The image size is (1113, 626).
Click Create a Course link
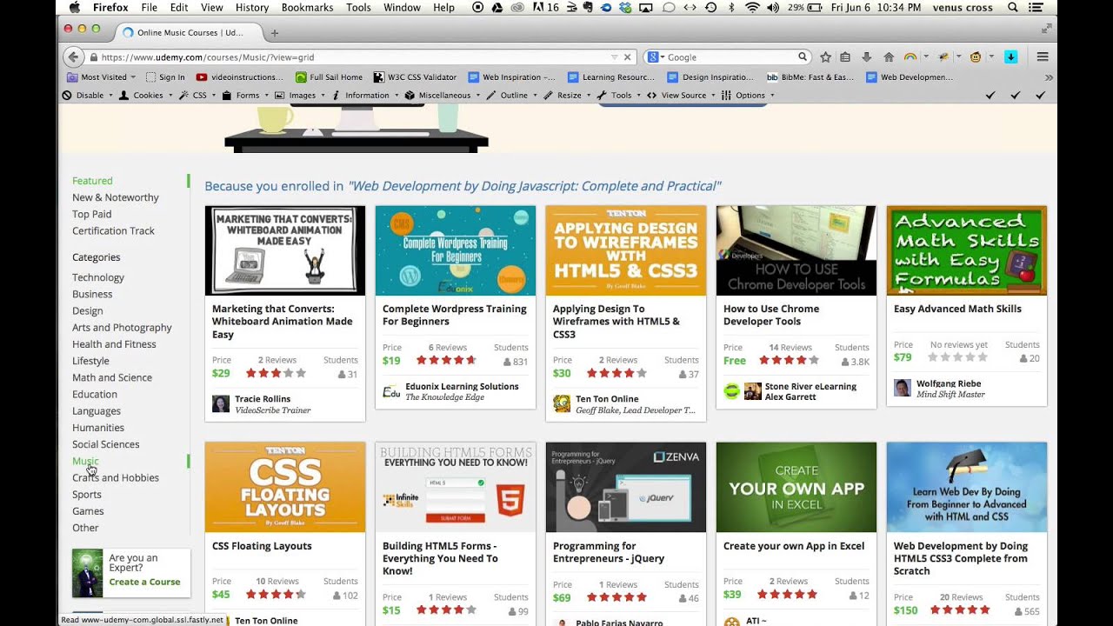click(x=145, y=582)
